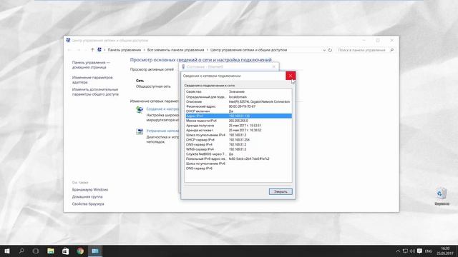This screenshot has width=458, height=257.
Task: Select the DNS-сервер IPv4 row
Action: (238, 144)
